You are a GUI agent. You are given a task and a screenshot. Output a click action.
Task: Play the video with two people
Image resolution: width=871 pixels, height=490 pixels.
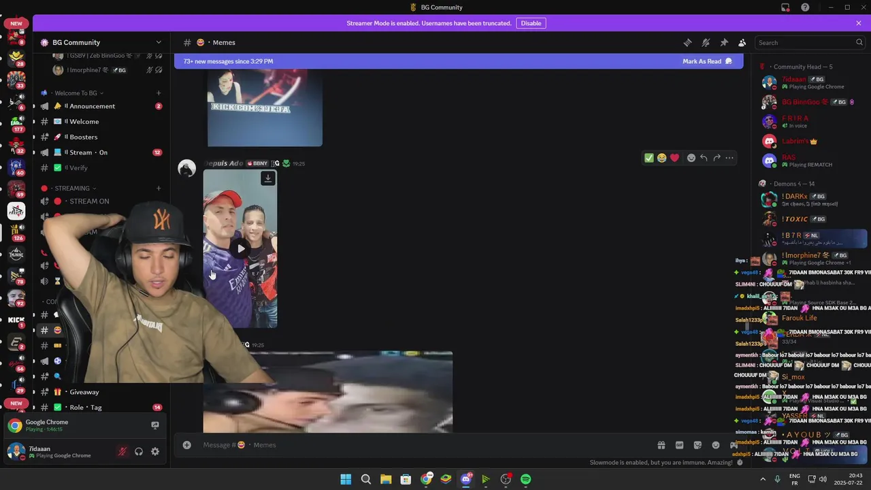(x=240, y=249)
